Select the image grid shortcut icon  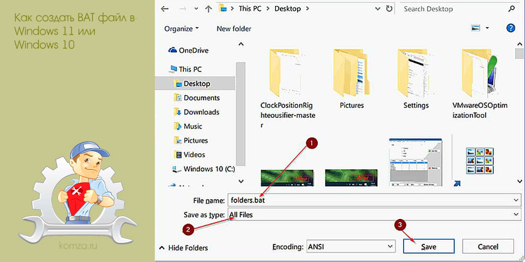coord(480,160)
